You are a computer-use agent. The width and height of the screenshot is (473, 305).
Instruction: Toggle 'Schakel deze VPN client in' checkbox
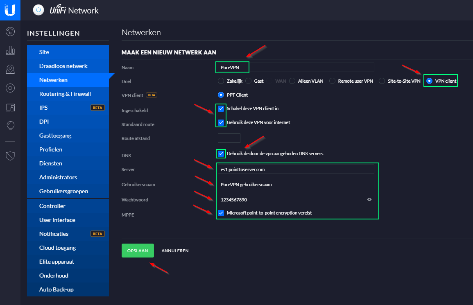[x=221, y=108]
